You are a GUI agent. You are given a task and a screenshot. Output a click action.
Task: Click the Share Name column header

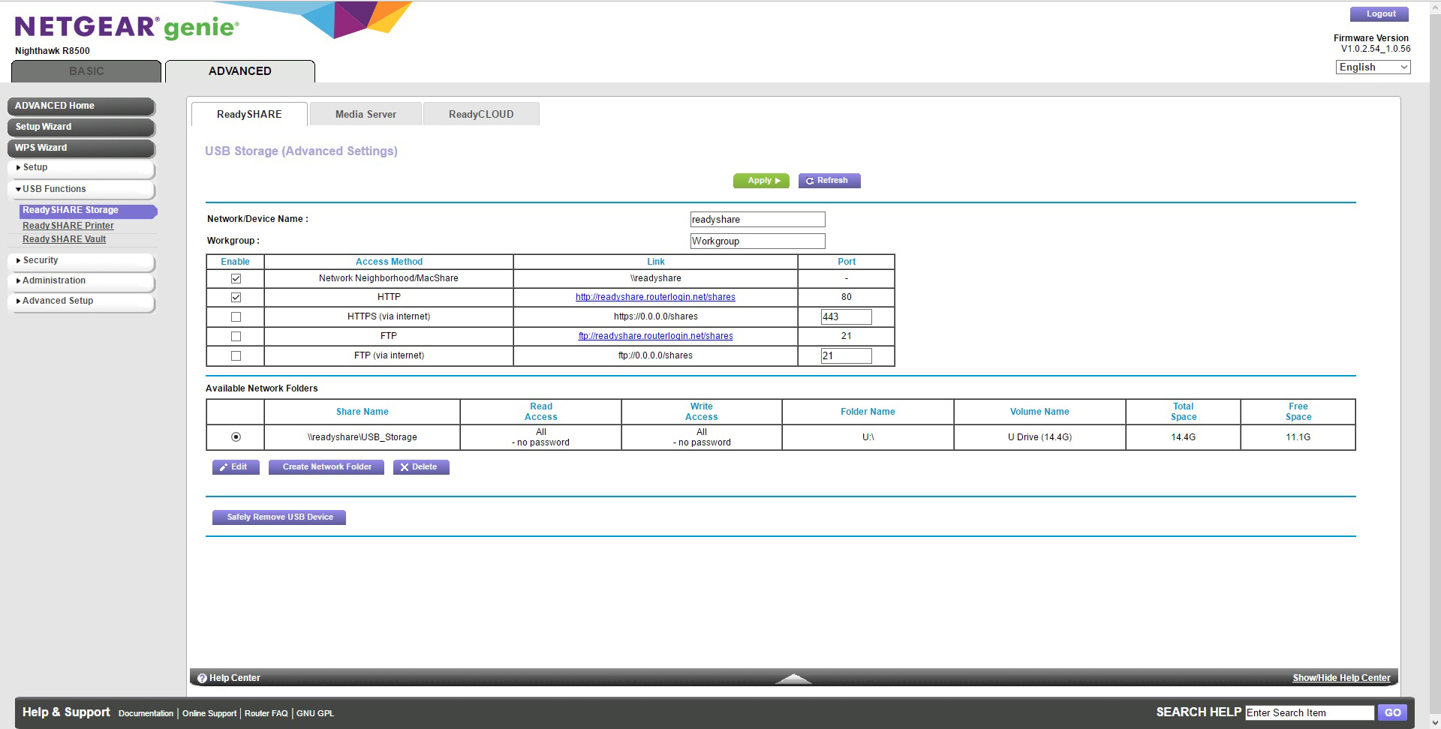click(x=362, y=412)
